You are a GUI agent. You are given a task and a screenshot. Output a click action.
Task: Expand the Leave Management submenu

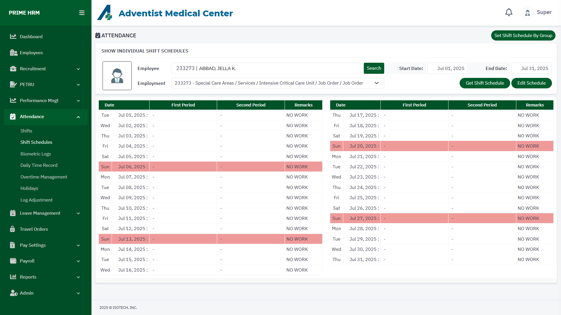coord(78,213)
